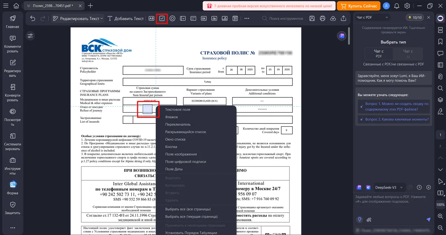The image size is (446, 235).
Task: Click the undo arrow
Action: pos(33,18)
